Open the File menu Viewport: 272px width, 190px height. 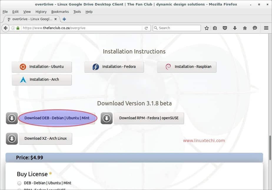coord(5,11)
